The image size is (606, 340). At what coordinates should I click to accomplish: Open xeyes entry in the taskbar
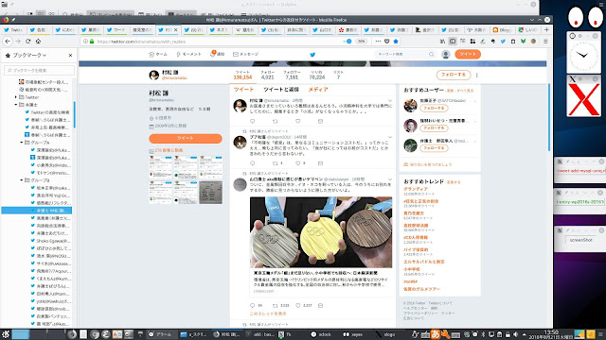pyautogui.click(x=353, y=334)
